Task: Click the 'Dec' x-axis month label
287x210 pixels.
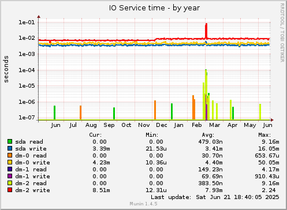Action: 162,125
